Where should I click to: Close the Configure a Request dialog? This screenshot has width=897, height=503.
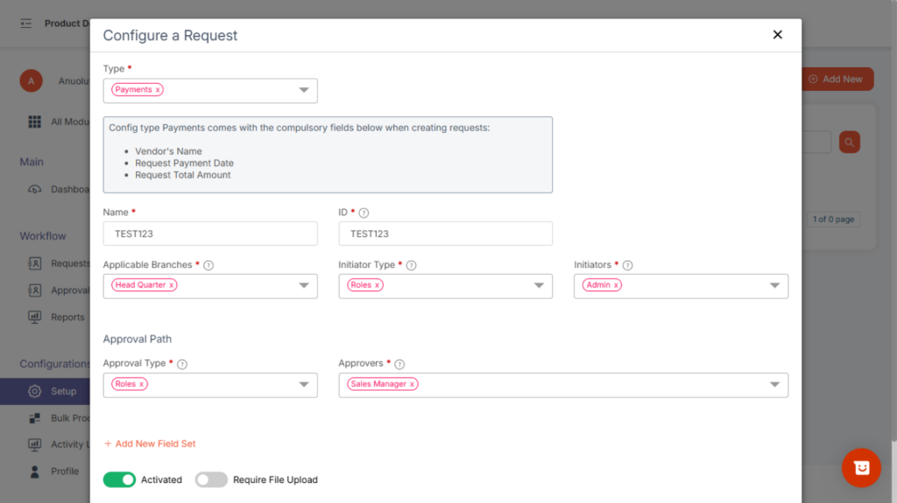pos(777,35)
